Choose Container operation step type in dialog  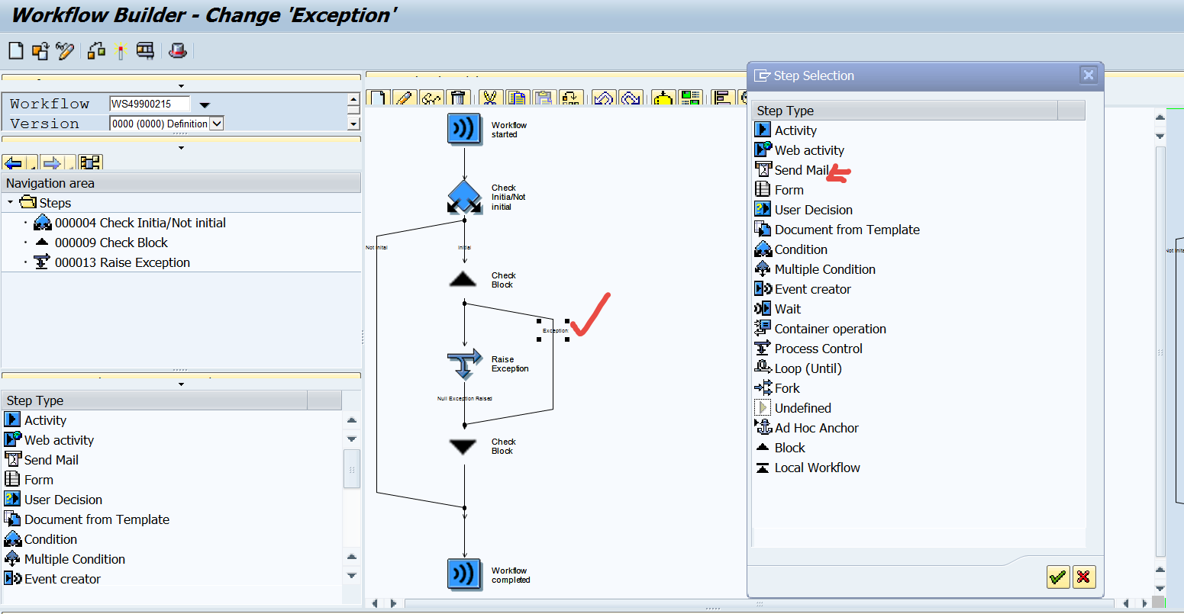(830, 329)
